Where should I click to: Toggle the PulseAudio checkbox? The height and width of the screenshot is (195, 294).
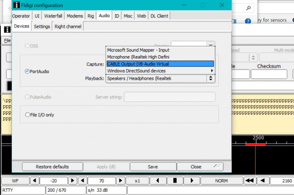[27, 97]
